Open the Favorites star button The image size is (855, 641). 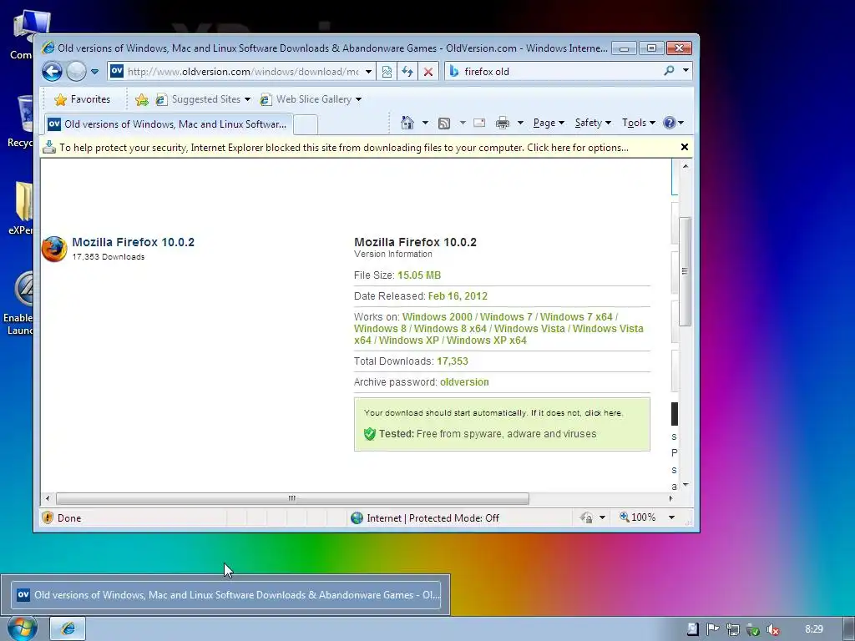pyautogui.click(x=83, y=99)
